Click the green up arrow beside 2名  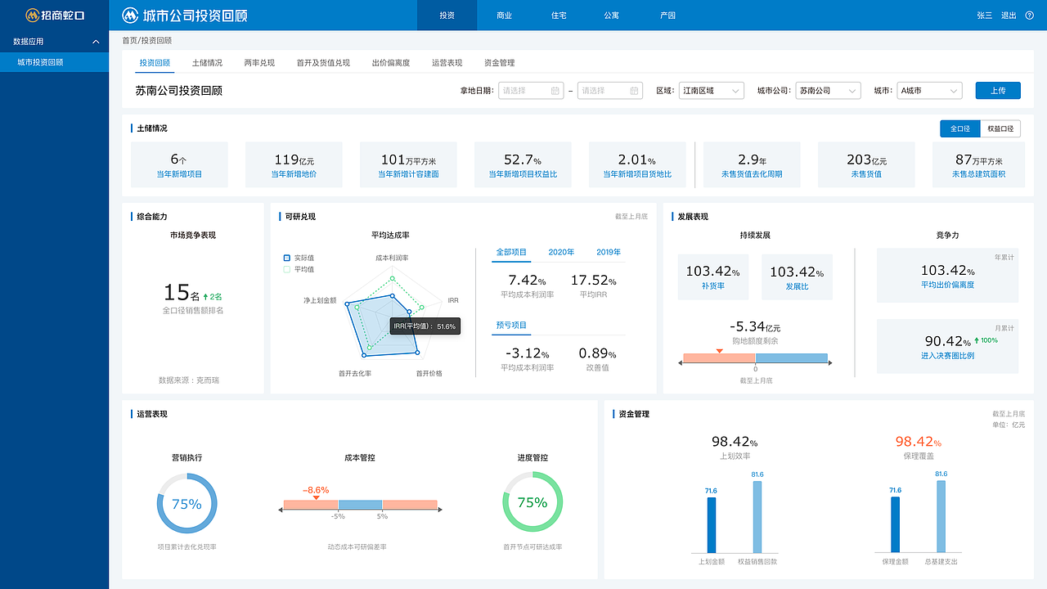coord(205,296)
